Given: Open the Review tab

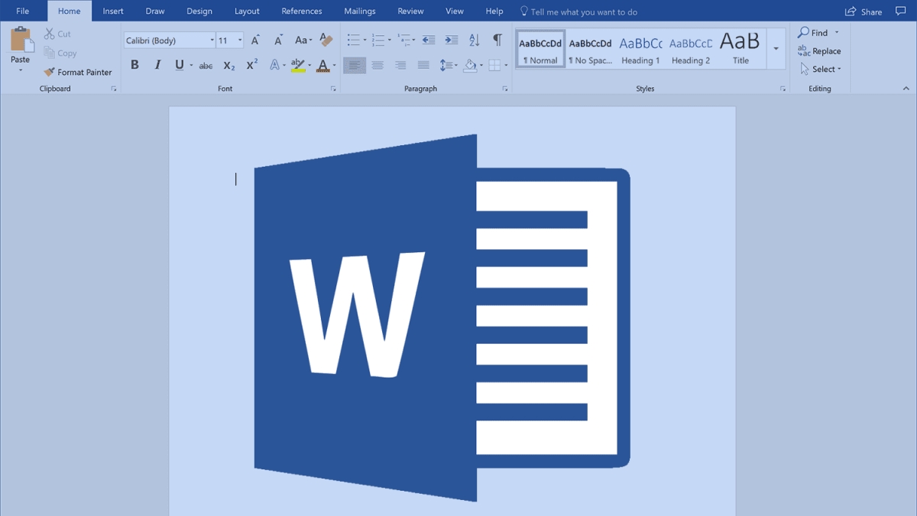Looking at the screenshot, I should click(410, 11).
